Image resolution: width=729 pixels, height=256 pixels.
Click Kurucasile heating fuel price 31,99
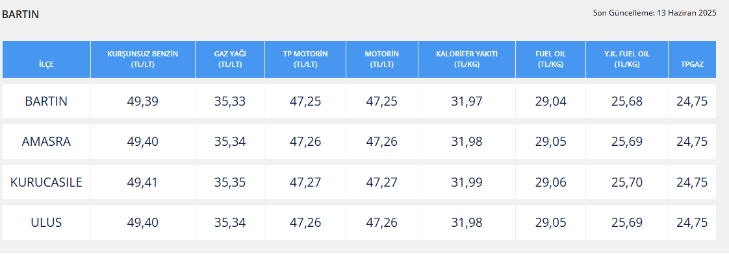(x=467, y=182)
